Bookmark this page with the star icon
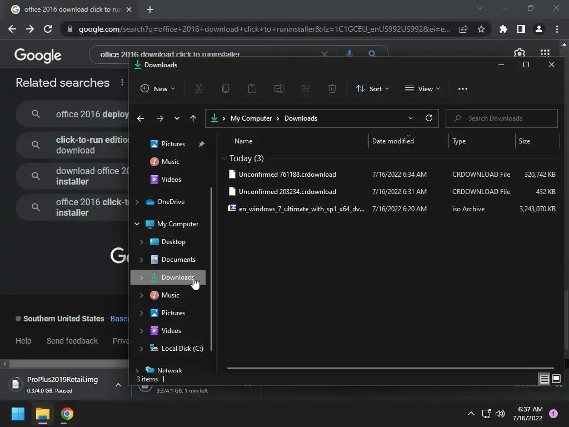Screen dimensions: 569x427 [x=481, y=29]
